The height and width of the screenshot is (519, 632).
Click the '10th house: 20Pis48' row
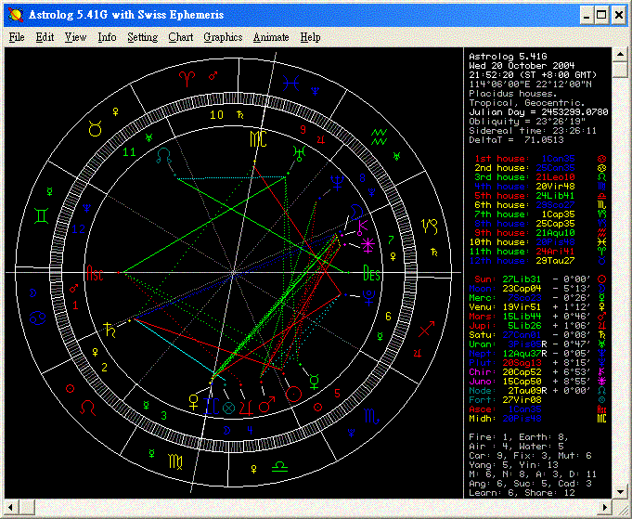[537, 242]
